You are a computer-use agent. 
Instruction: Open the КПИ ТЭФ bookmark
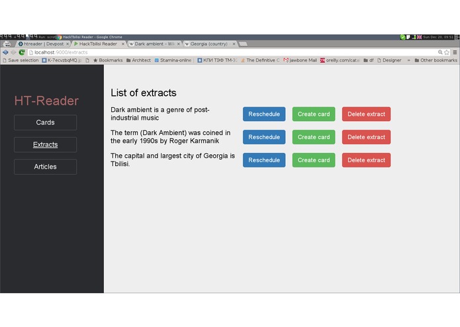pos(217,60)
